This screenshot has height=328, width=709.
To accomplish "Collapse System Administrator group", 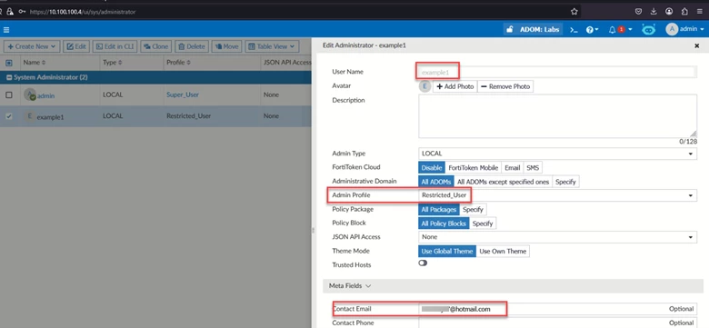I will (x=8, y=78).
